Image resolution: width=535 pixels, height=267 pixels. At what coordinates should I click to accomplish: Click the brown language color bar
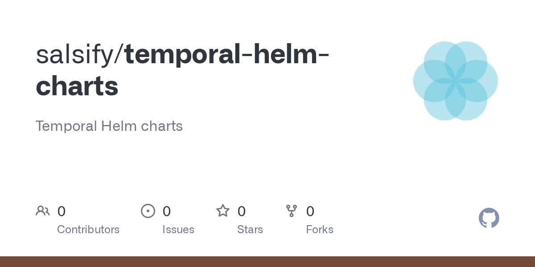pos(267,262)
